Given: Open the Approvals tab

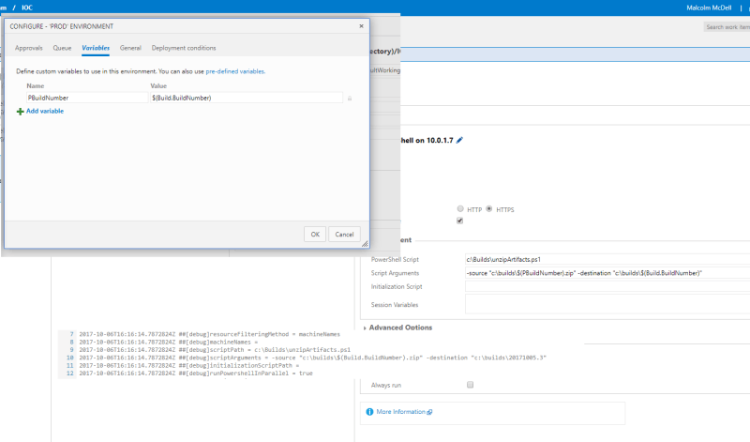Looking at the screenshot, I should 29,48.
